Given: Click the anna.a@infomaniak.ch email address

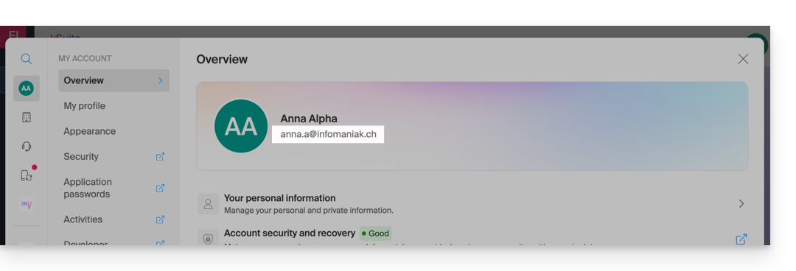Looking at the screenshot, I should point(329,135).
